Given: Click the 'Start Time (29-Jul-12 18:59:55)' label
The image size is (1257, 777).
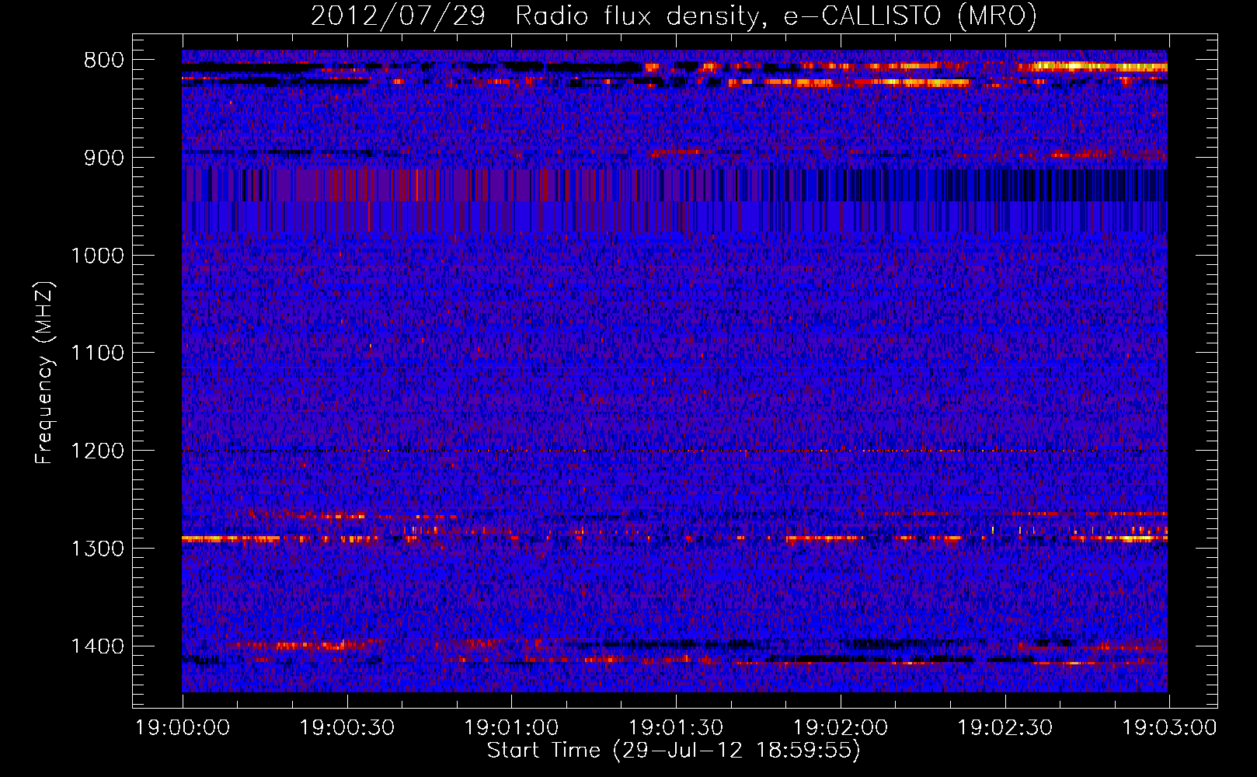Looking at the screenshot, I should [674, 751].
